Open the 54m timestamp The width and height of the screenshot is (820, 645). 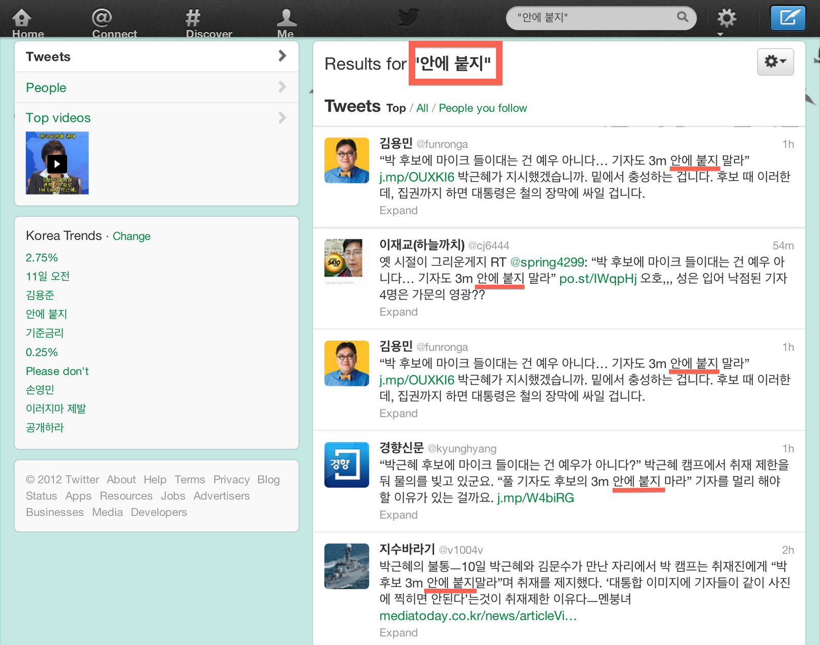click(x=783, y=246)
